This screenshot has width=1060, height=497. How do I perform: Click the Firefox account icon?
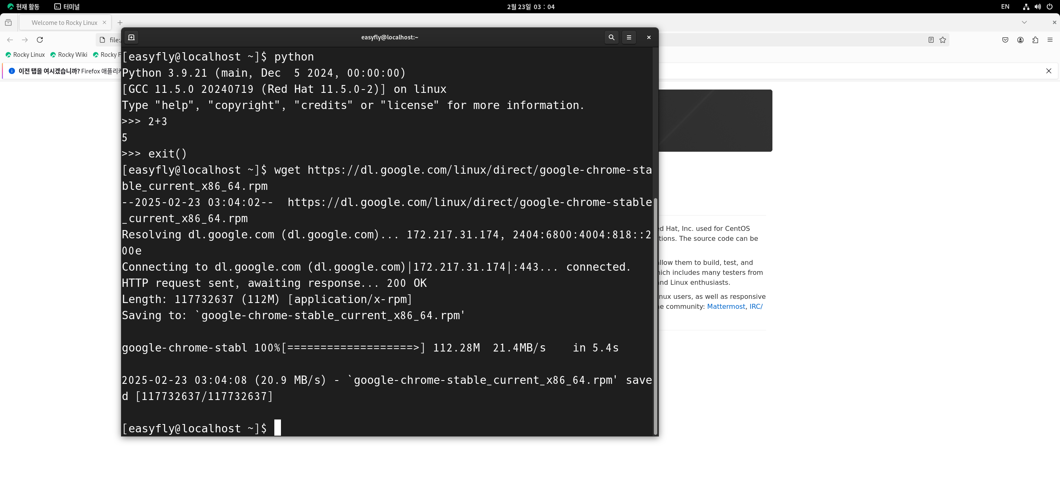[1020, 40]
